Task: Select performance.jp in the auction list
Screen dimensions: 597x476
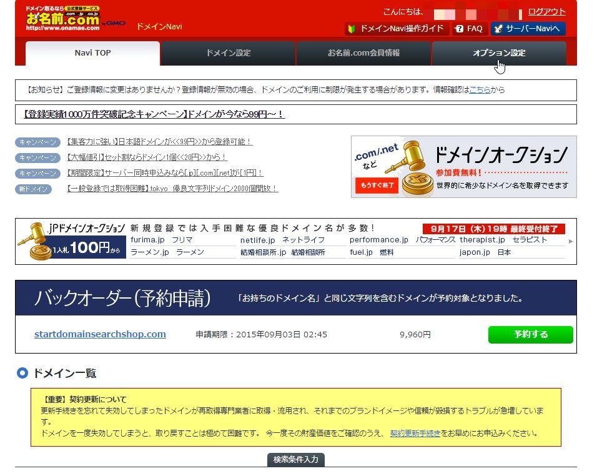Action: point(379,240)
